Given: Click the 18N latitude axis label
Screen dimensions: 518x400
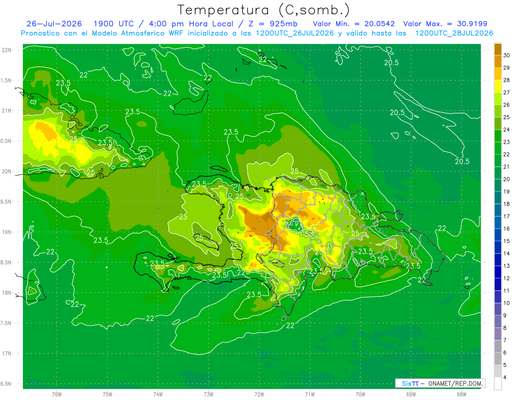Looking at the screenshot, I should click(7, 293).
